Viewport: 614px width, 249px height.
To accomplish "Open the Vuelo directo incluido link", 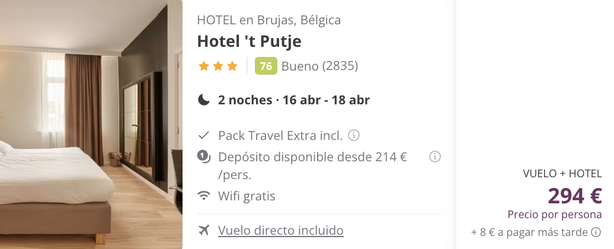I will [x=281, y=230].
